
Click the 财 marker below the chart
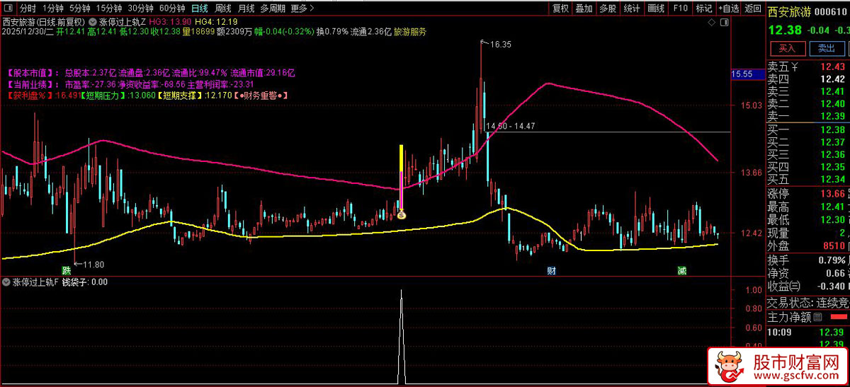[551, 270]
